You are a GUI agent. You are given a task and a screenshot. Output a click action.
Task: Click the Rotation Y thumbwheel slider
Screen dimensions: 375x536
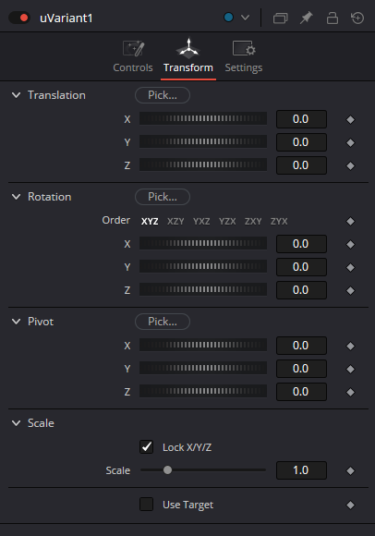pos(203,266)
